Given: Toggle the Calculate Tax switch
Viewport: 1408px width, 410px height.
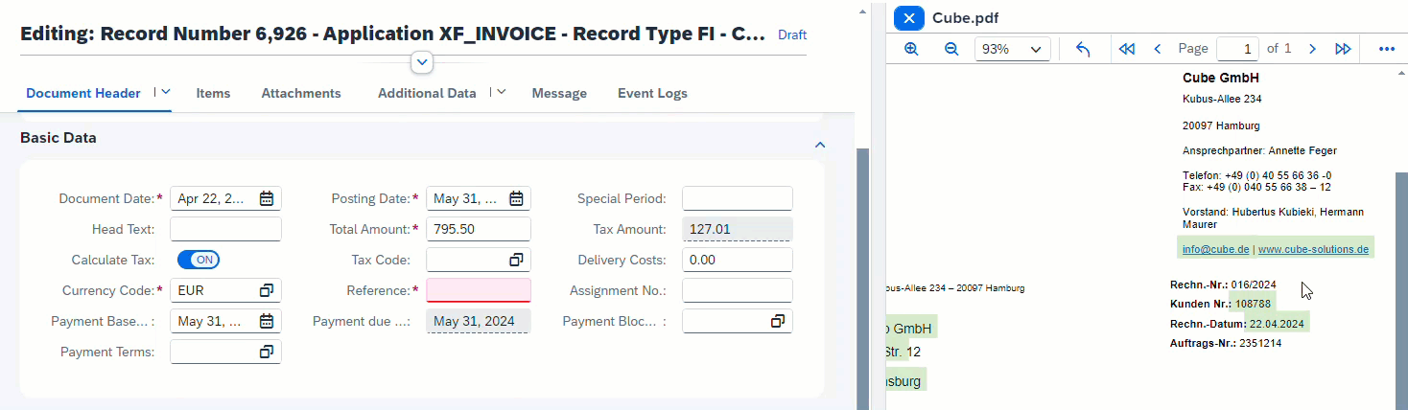Looking at the screenshot, I should click(199, 260).
